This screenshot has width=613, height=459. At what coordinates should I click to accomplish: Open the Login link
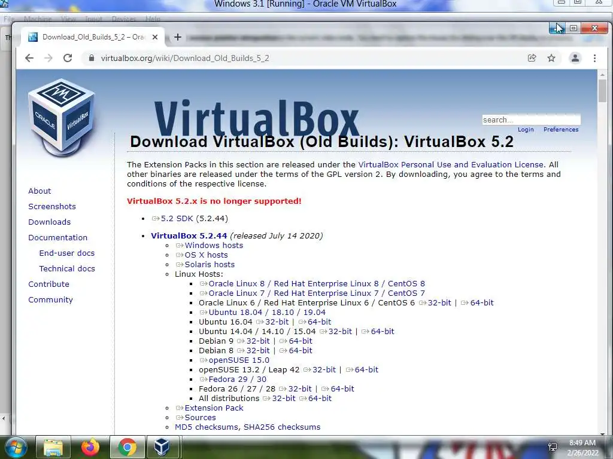pos(526,130)
